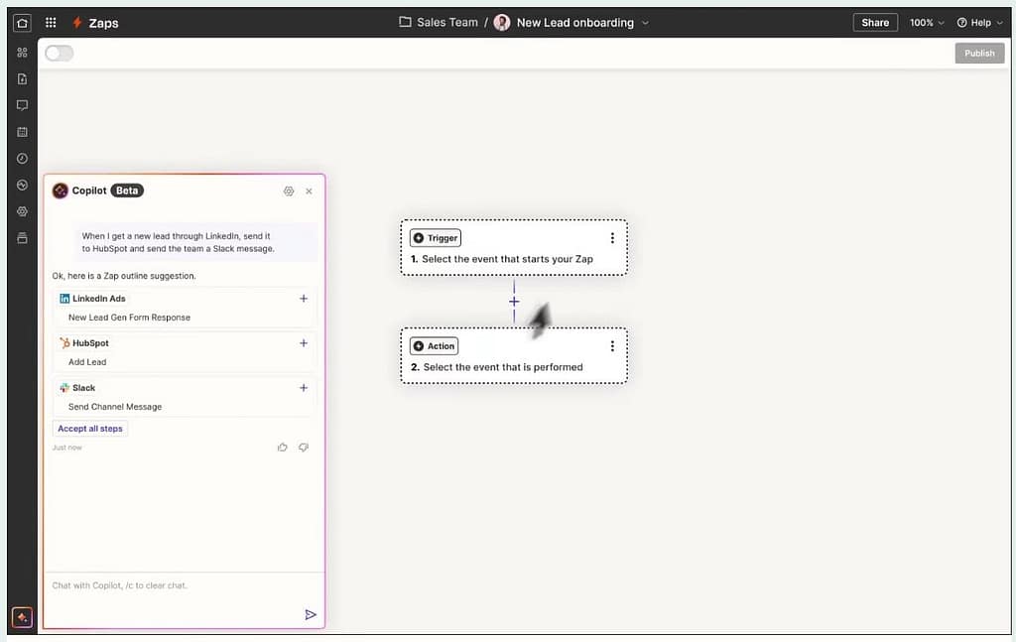Open Copilot settings gear icon
Image resolution: width=1016 pixels, height=642 pixels.
[289, 191]
